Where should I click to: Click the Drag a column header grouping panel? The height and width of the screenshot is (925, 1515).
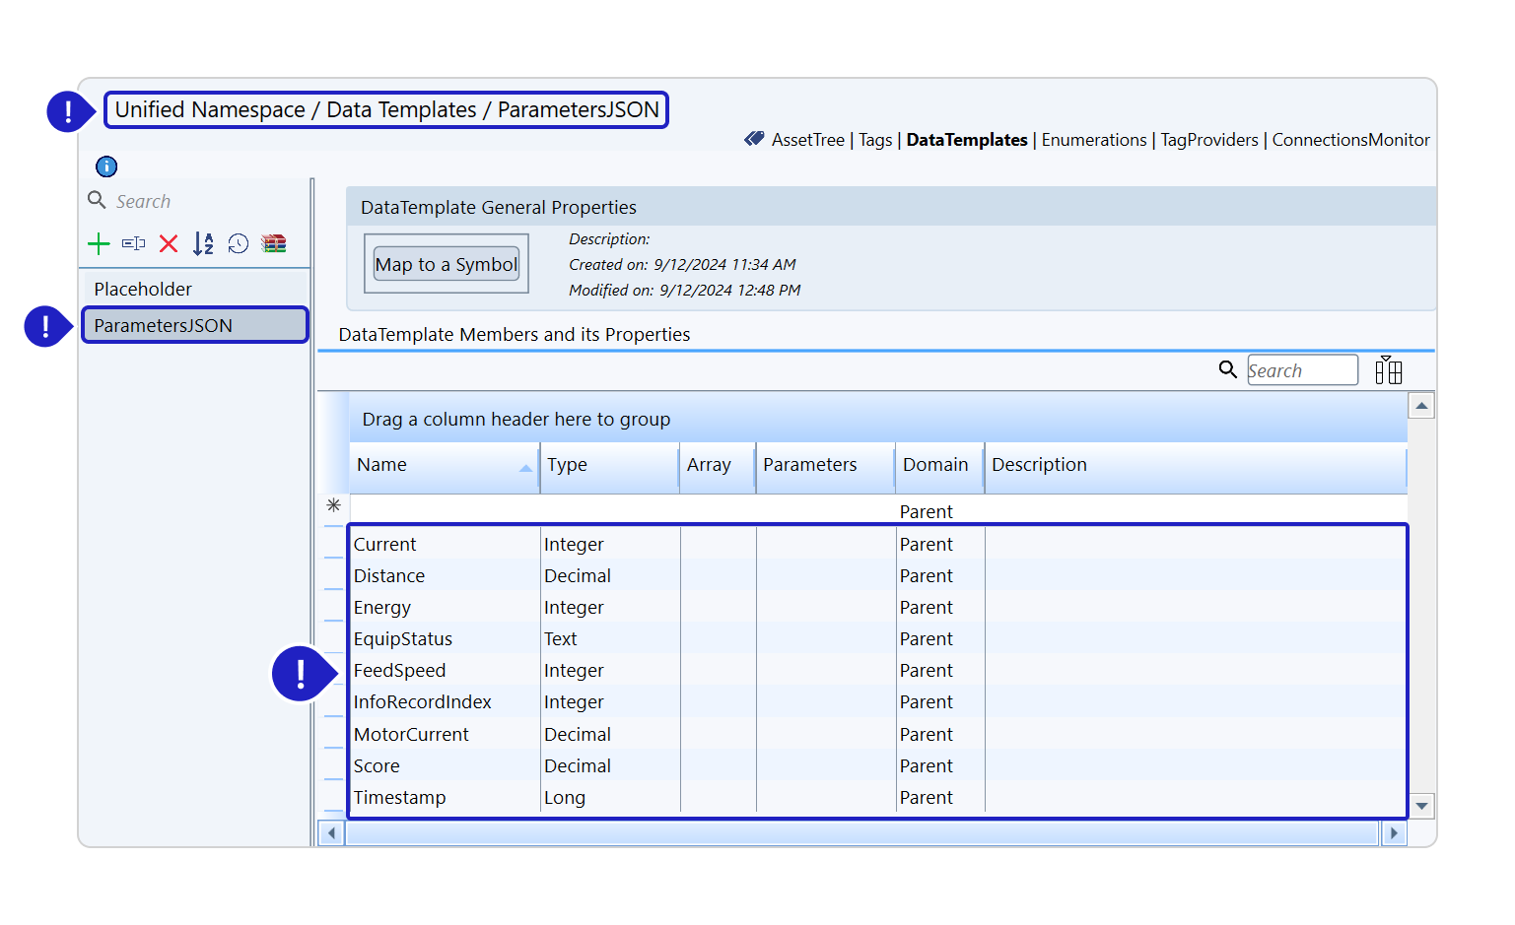tap(877, 419)
